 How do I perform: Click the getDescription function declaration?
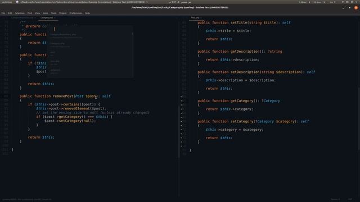click(x=240, y=52)
